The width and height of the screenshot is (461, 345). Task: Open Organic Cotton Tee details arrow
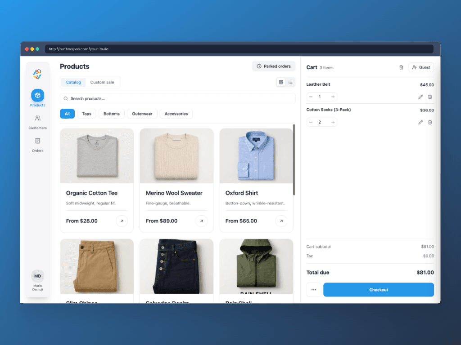[x=122, y=221]
